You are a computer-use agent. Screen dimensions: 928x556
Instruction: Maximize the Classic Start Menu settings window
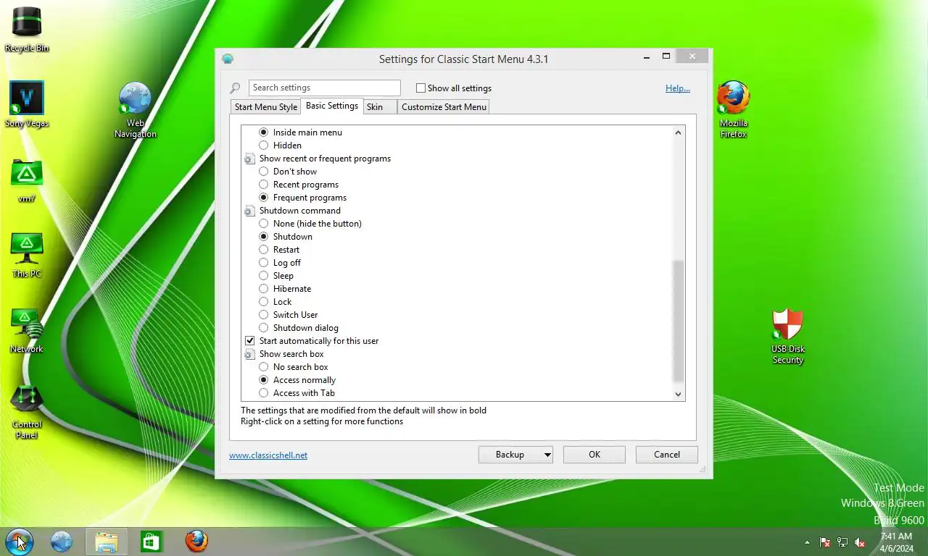[666, 56]
